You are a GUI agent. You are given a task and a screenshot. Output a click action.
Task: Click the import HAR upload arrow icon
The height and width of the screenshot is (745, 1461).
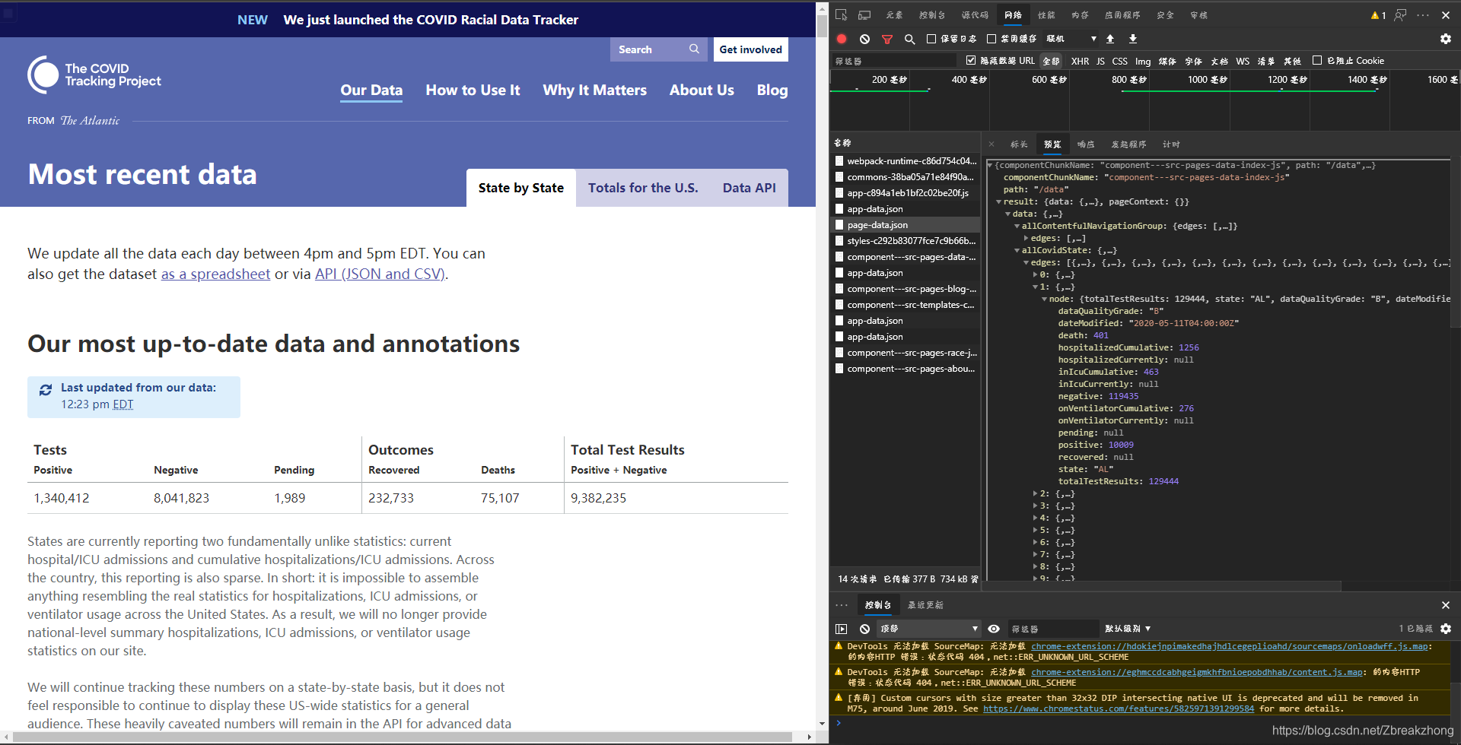click(x=1110, y=39)
